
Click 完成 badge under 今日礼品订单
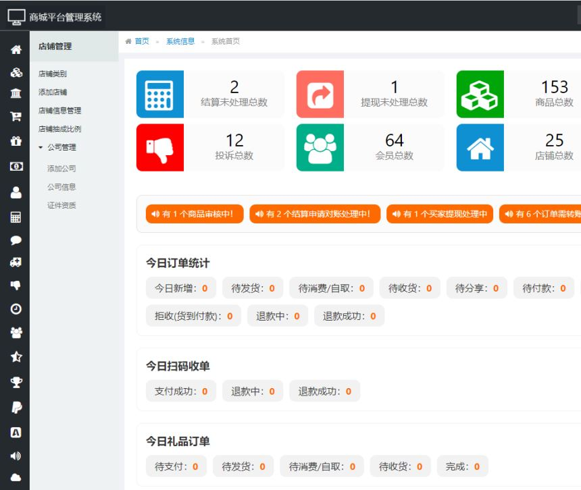point(462,466)
